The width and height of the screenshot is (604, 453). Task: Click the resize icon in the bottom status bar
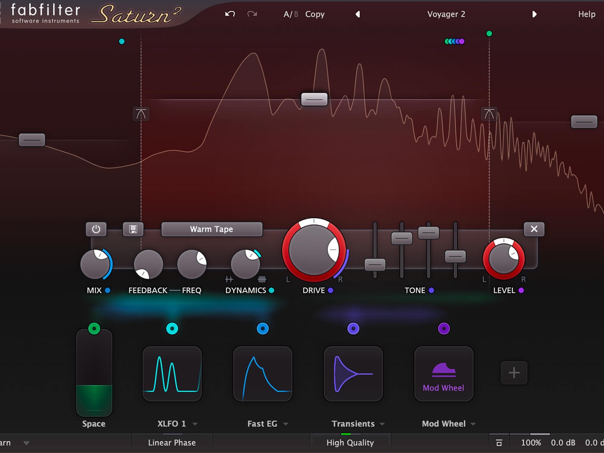click(x=499, y=442)
